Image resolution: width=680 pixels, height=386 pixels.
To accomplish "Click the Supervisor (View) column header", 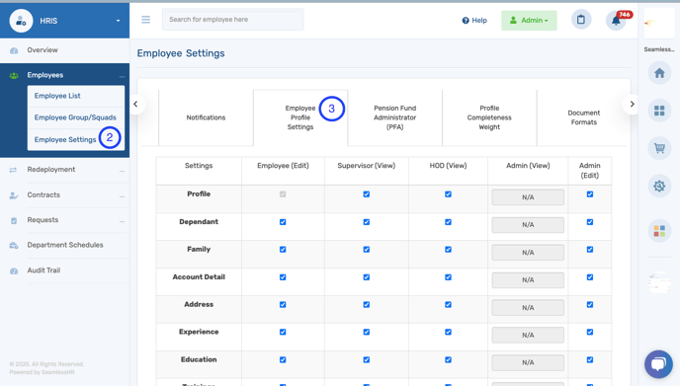I will click(367, 166).
